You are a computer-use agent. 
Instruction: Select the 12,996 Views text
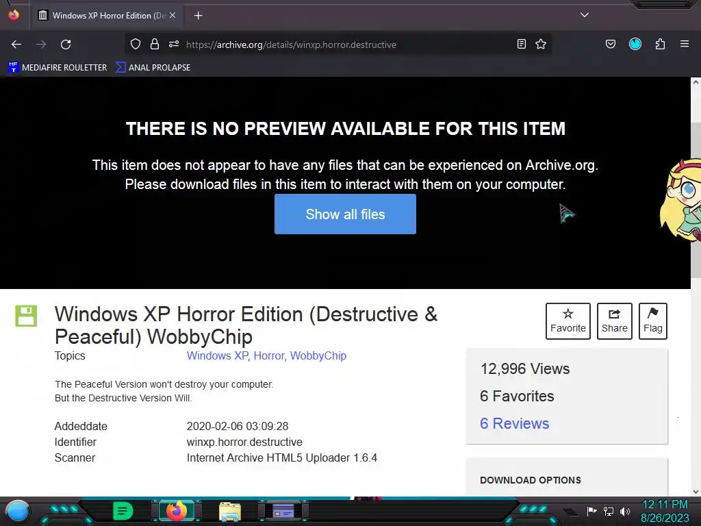tap(525, 369)
